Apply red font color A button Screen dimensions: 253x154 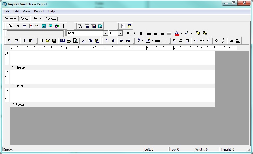coord(177,33)
